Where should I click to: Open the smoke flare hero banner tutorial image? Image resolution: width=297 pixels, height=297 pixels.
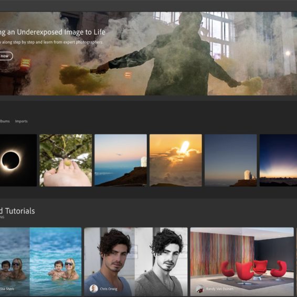[x=148, y=54]
